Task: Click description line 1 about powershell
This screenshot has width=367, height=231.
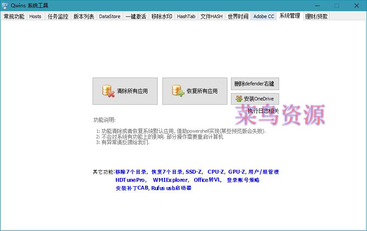Action: pos(181,131)
